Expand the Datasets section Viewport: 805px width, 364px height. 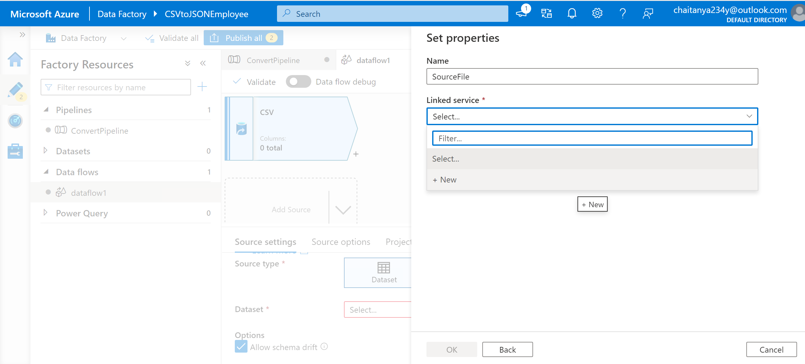[x=45, y=151]
